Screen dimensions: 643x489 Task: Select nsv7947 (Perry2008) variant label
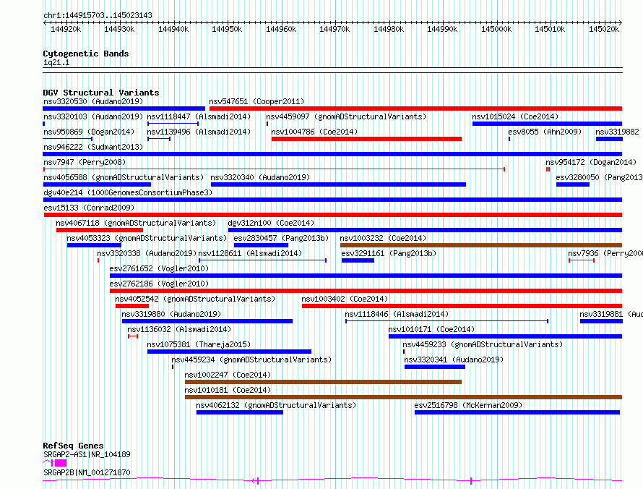85,162
